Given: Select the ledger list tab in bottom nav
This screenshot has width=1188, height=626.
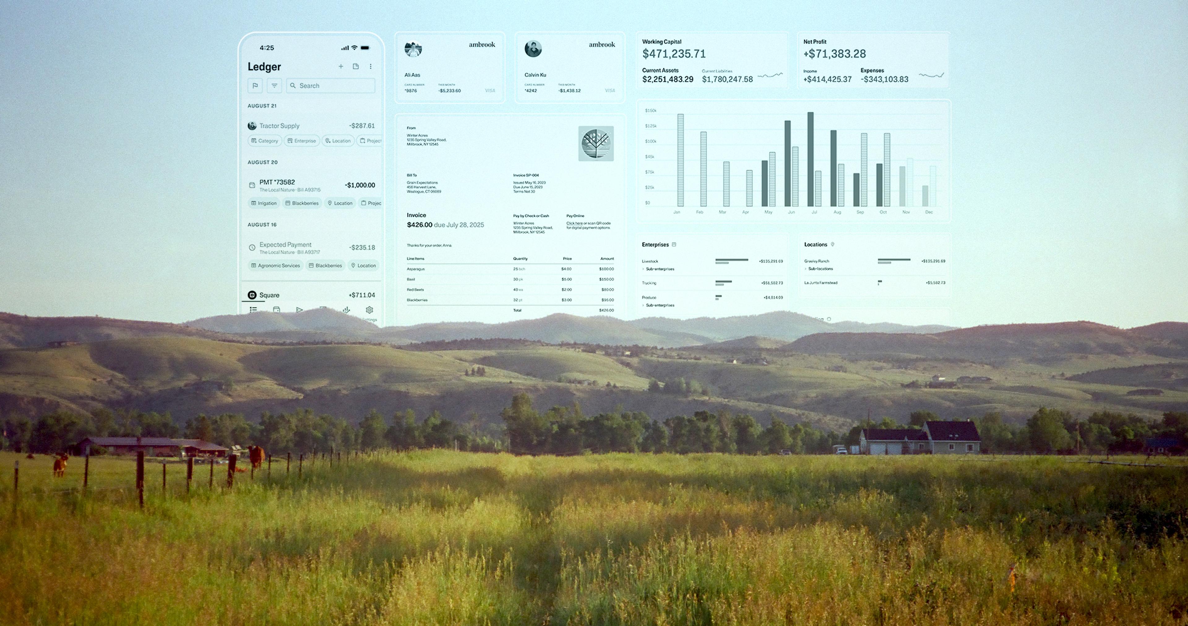Looking at the screenshot, I should pyautogui.click(x=253, y=310).
